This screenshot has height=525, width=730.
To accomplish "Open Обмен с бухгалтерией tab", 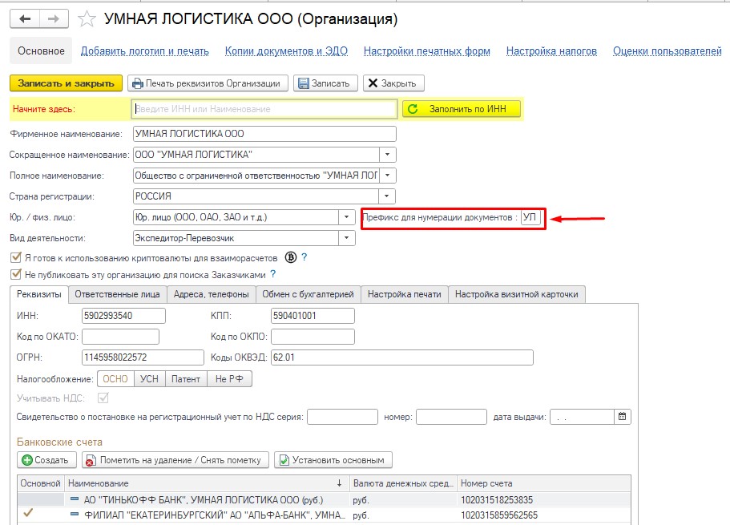I will pyautogui.click(x=308, y=294).
